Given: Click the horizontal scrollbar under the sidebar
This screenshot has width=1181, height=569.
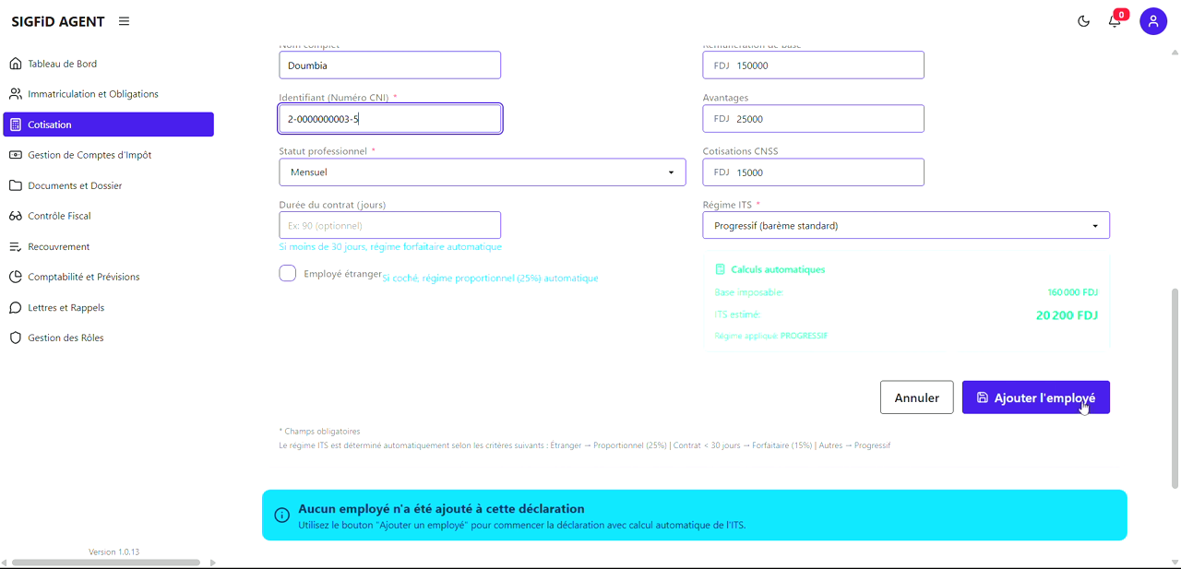Looking at the screenshot, I should (106, 562).
